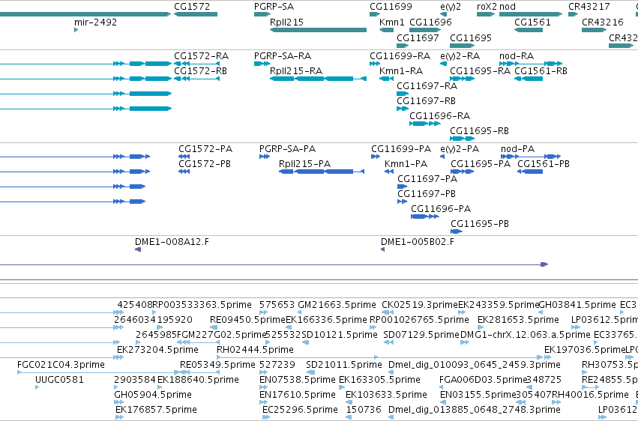638x421 pixels.
Task: Click the EK163305.5prime EST label
Action: [x=379, y=380]
